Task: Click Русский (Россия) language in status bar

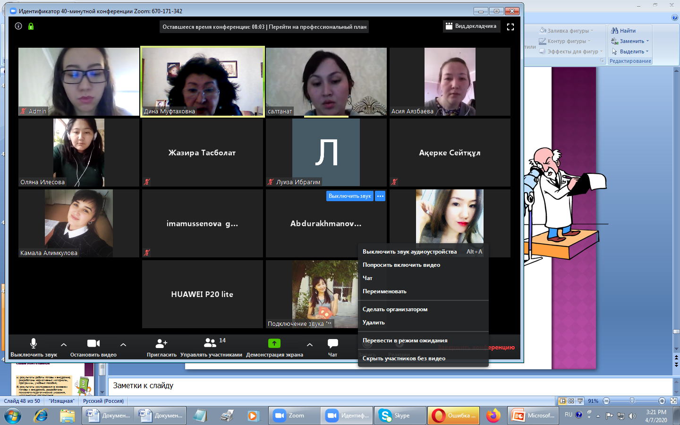Action: click(x=103, y=401)
